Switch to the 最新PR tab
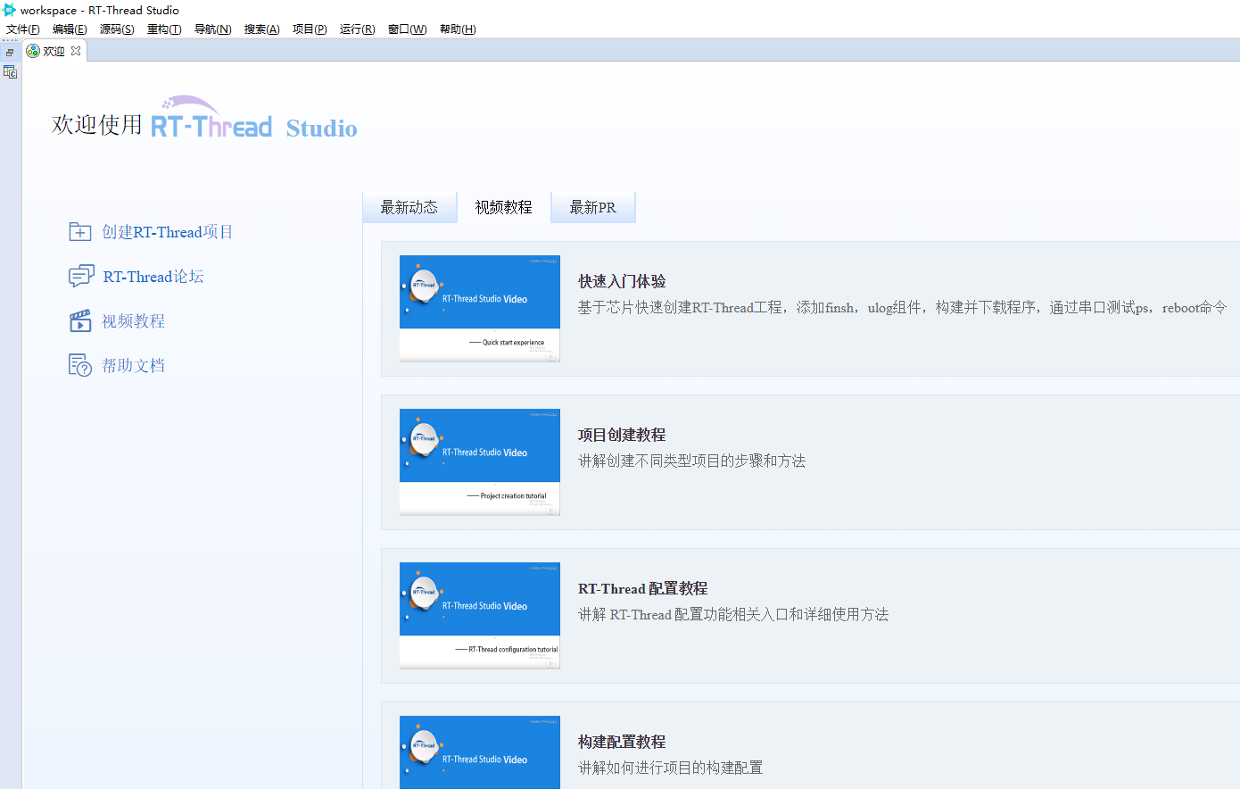Viewport: 1240px width, 789px height. point(592,206)
